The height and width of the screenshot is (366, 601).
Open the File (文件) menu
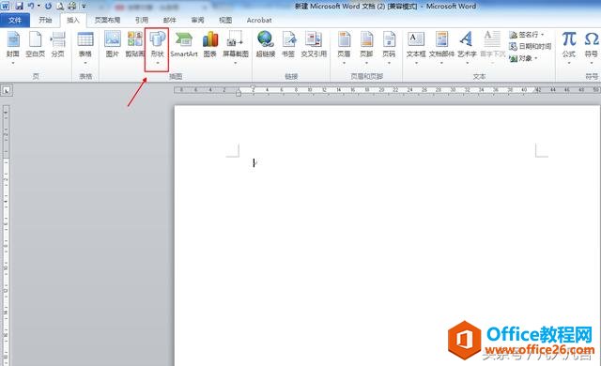(15, 20)
